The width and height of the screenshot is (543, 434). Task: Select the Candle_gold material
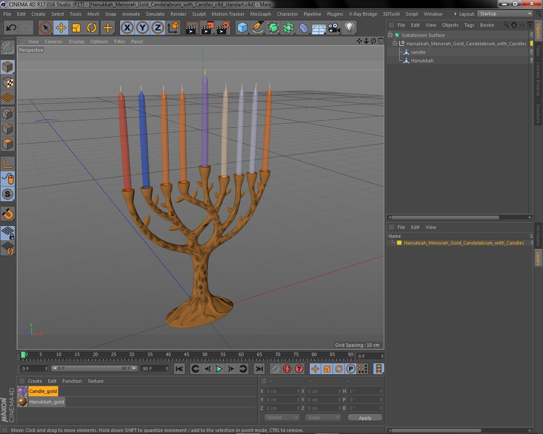(x=43, y=391)
